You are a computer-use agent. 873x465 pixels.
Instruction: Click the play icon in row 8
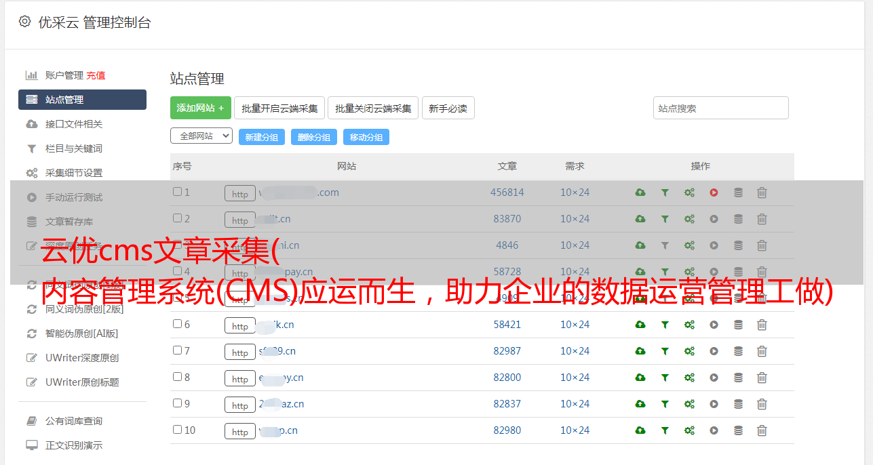pyautogui.click(x=714, y=378)
